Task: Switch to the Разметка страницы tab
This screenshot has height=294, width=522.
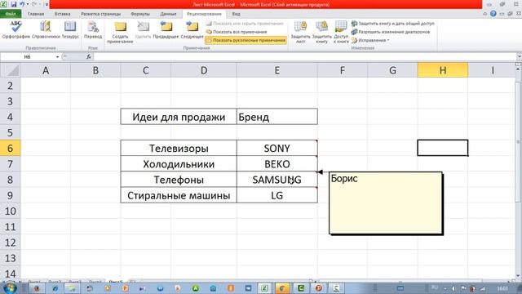Action: 100,14
